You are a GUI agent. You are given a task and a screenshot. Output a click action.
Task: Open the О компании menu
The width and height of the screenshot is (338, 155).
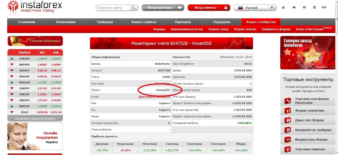[27, 22]
